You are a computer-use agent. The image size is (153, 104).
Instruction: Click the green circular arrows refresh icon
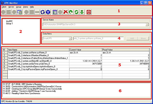tap(76, 12)
